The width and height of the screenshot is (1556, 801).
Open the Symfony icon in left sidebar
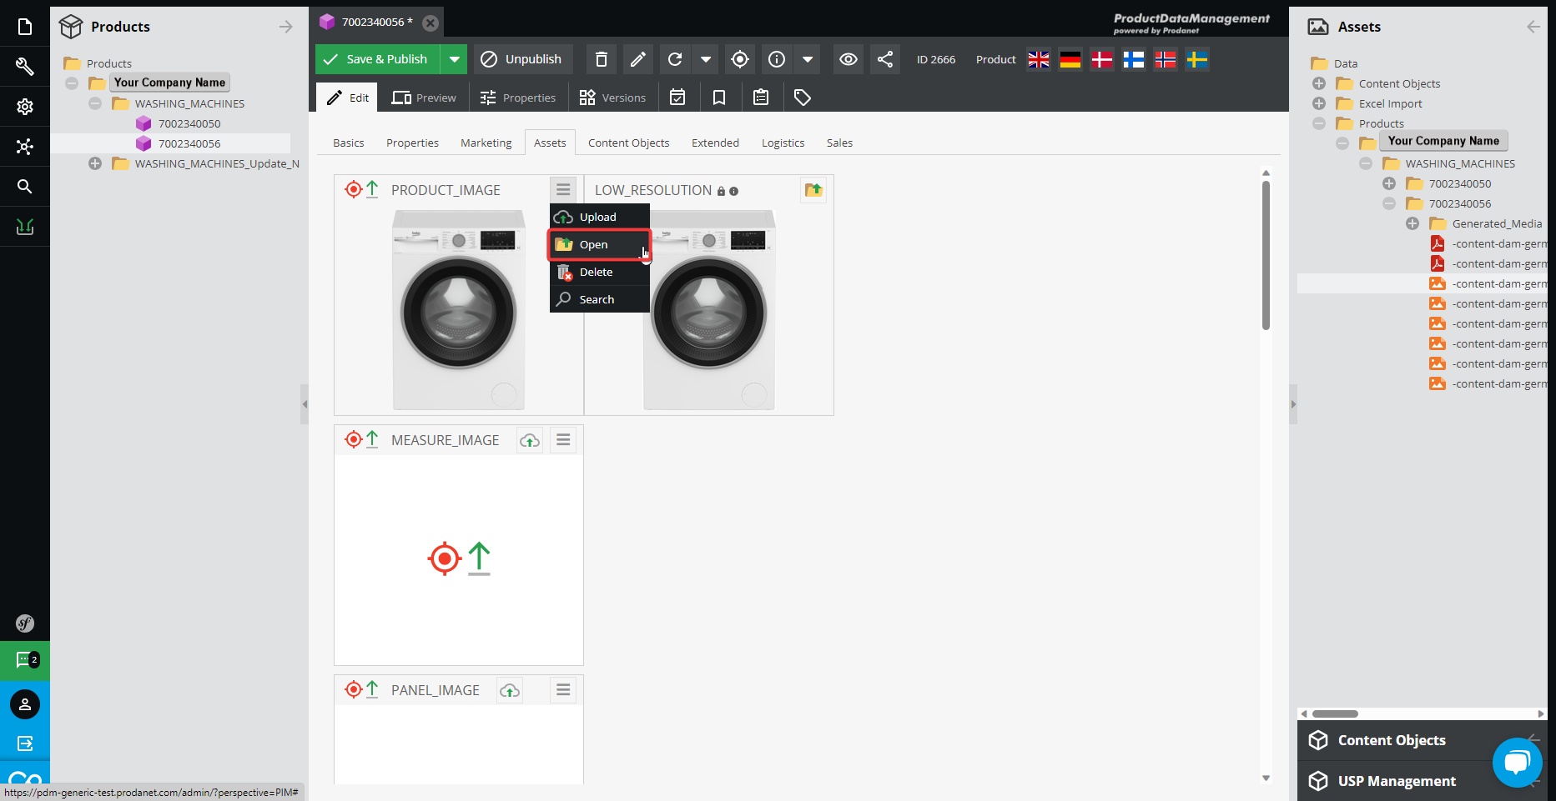[25, 623]
